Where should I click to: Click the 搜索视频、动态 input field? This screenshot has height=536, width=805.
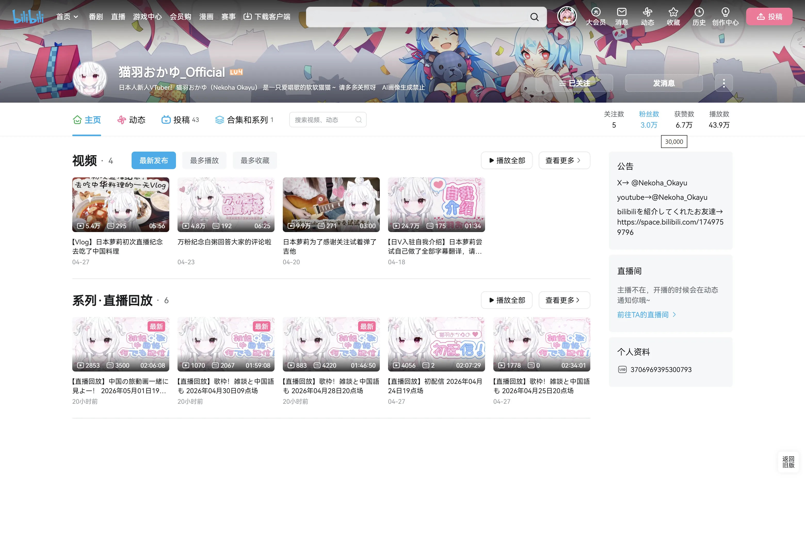click(328, 120)
